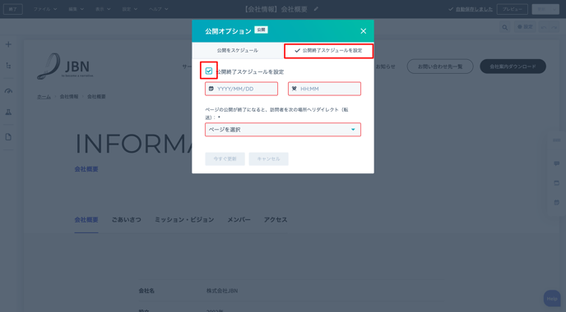The image size is (566, 312).
Task: Click 会社情報 in breadcrumb
Action: click(69, 97)
